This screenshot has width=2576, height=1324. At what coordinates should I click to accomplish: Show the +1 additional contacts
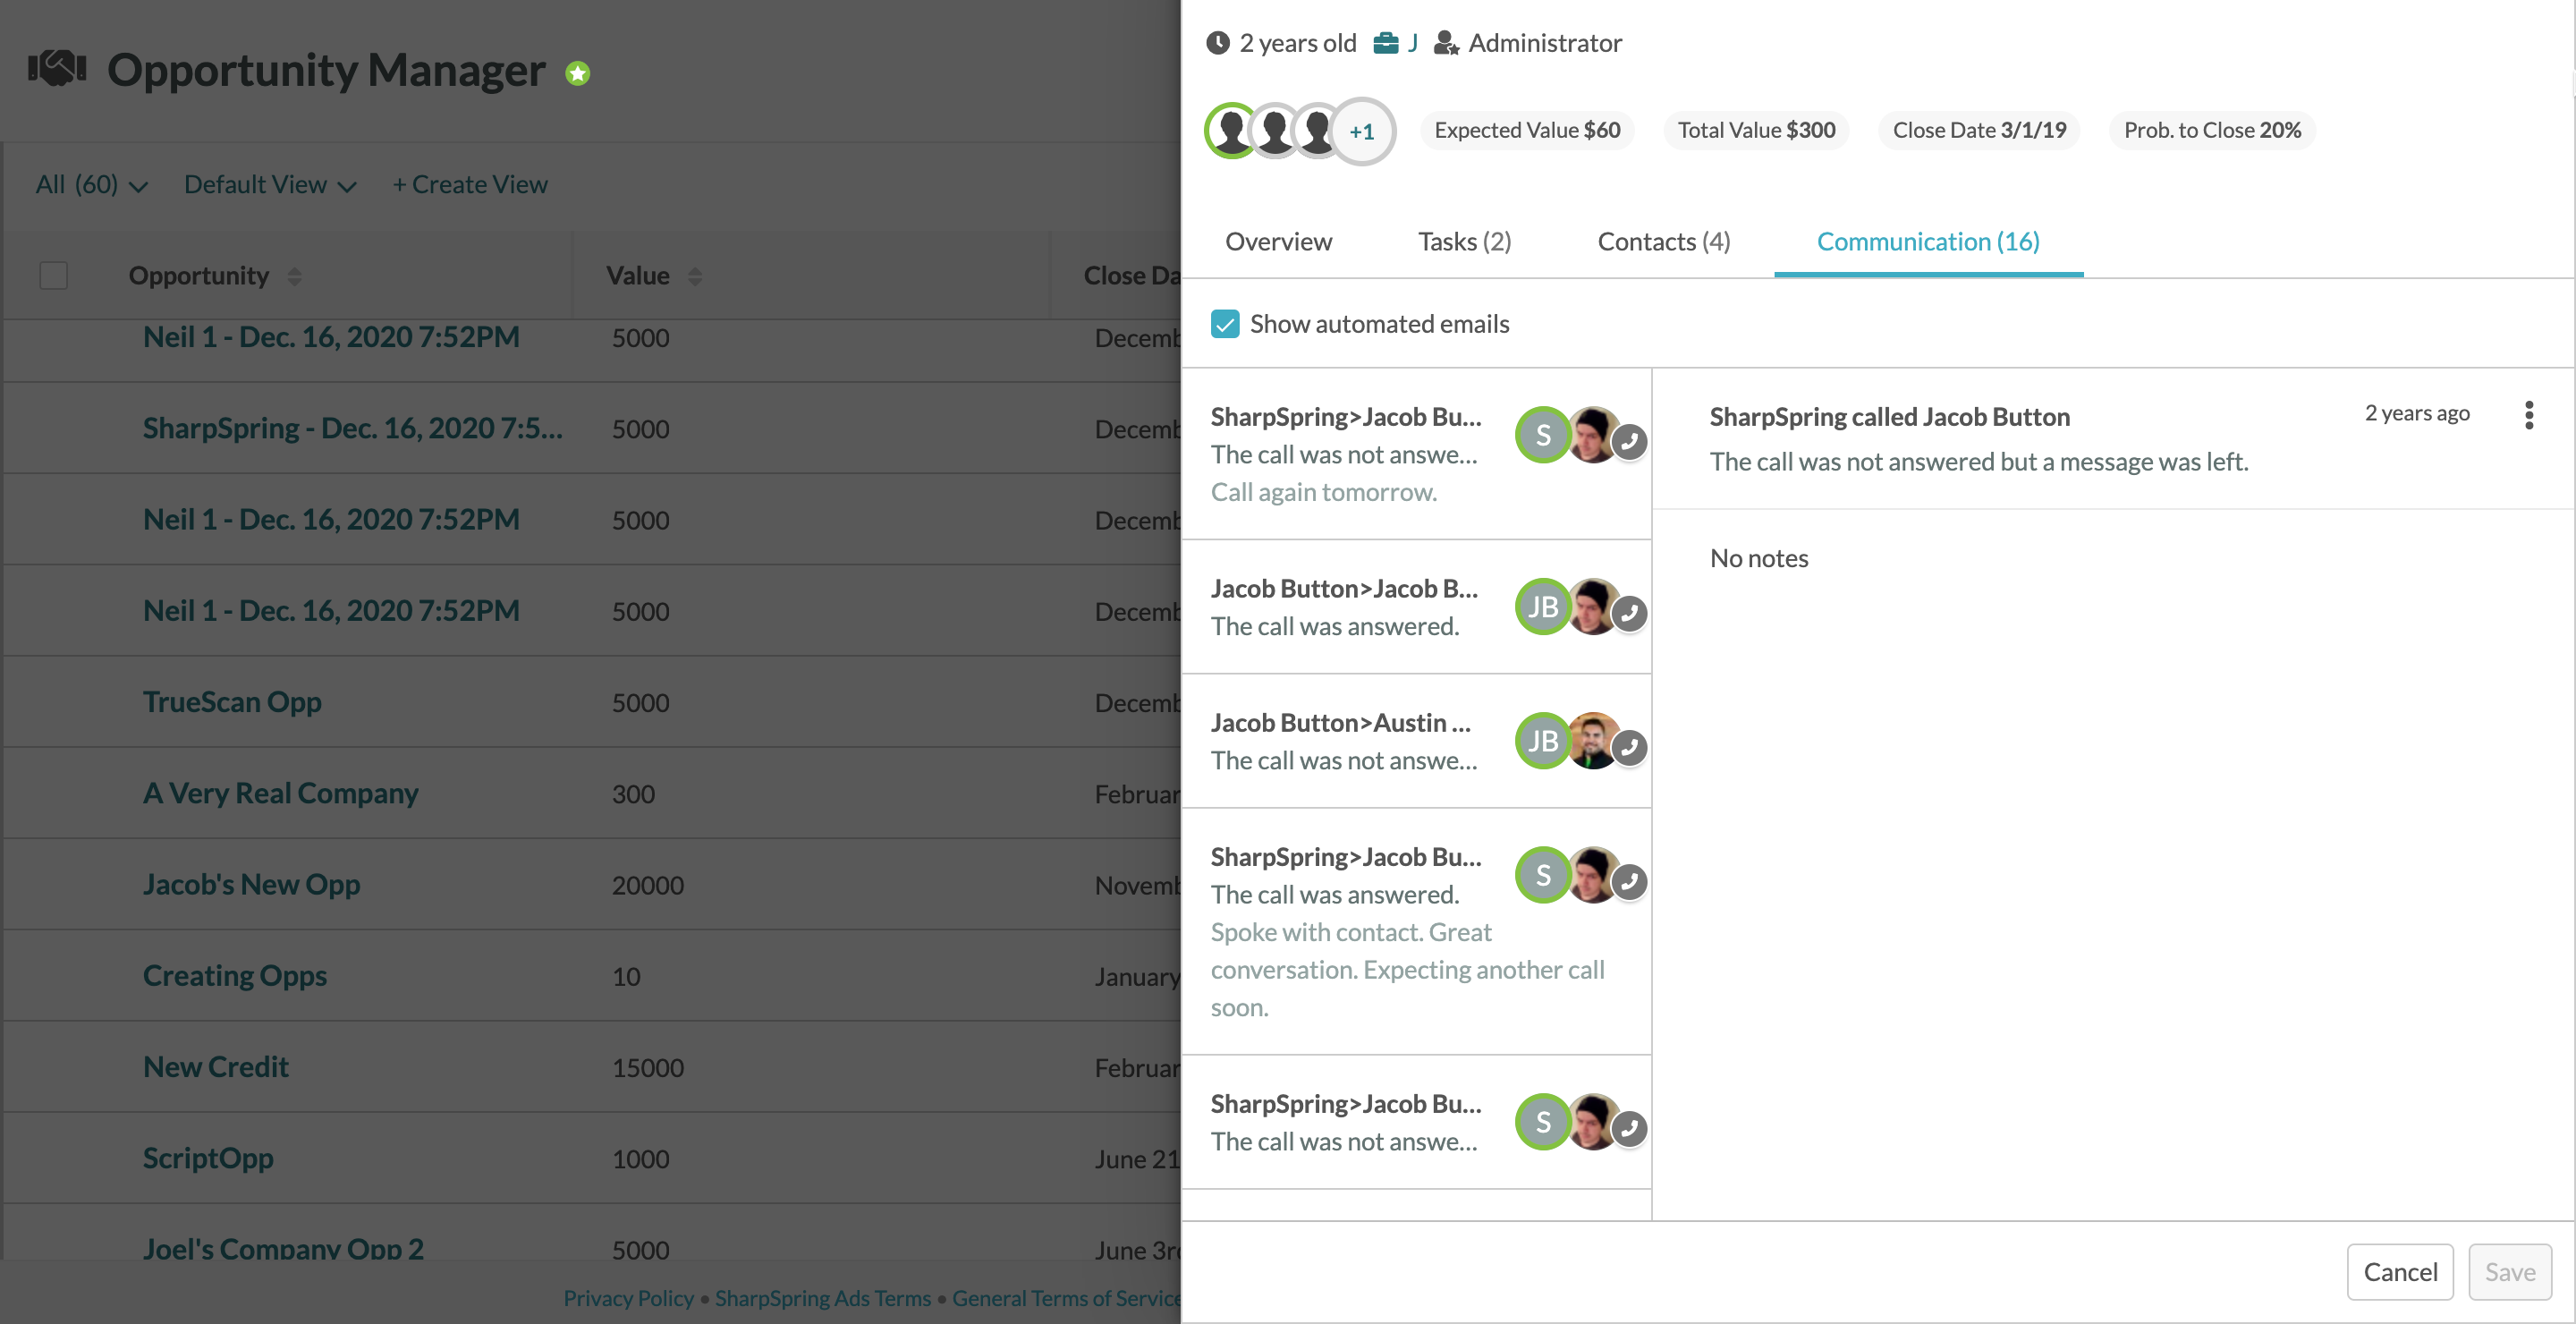click(1362, 131)
